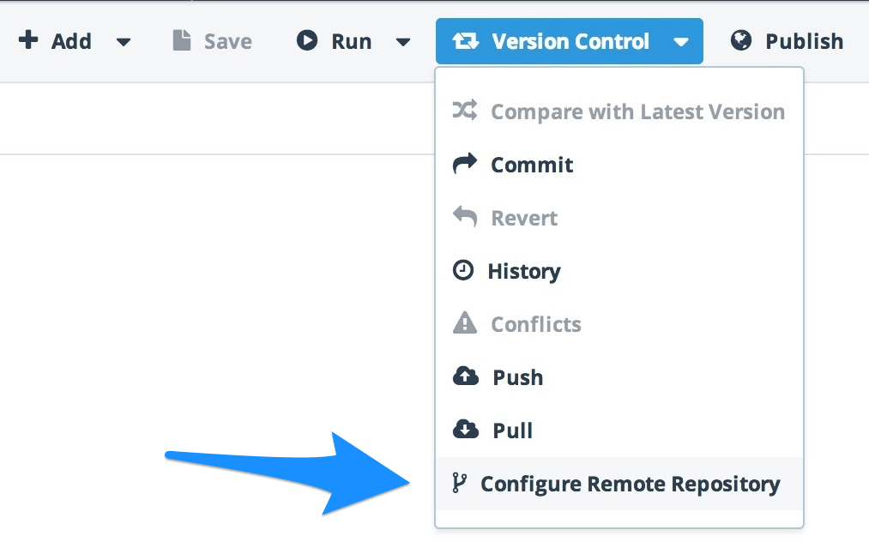Click the Publish globe icon

(741, 40)
